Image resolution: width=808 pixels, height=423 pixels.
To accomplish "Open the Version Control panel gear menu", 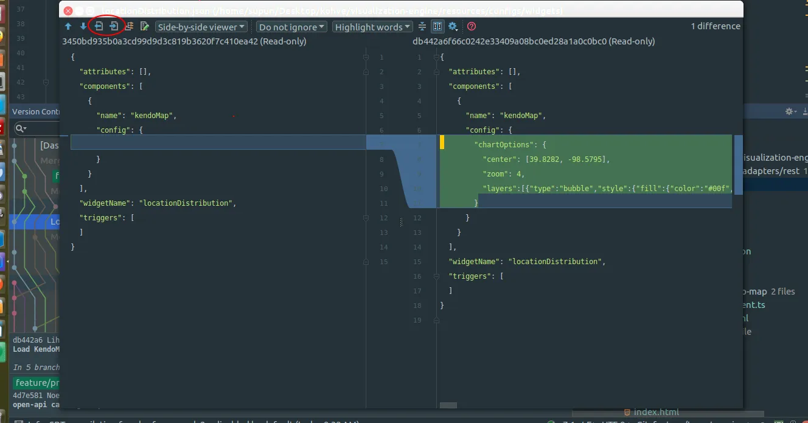I will coord(790,111).
